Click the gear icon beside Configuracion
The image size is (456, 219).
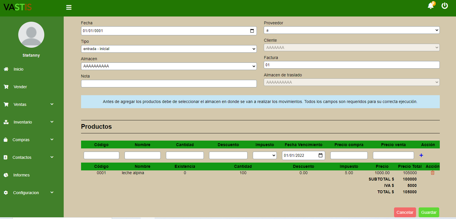6,193
